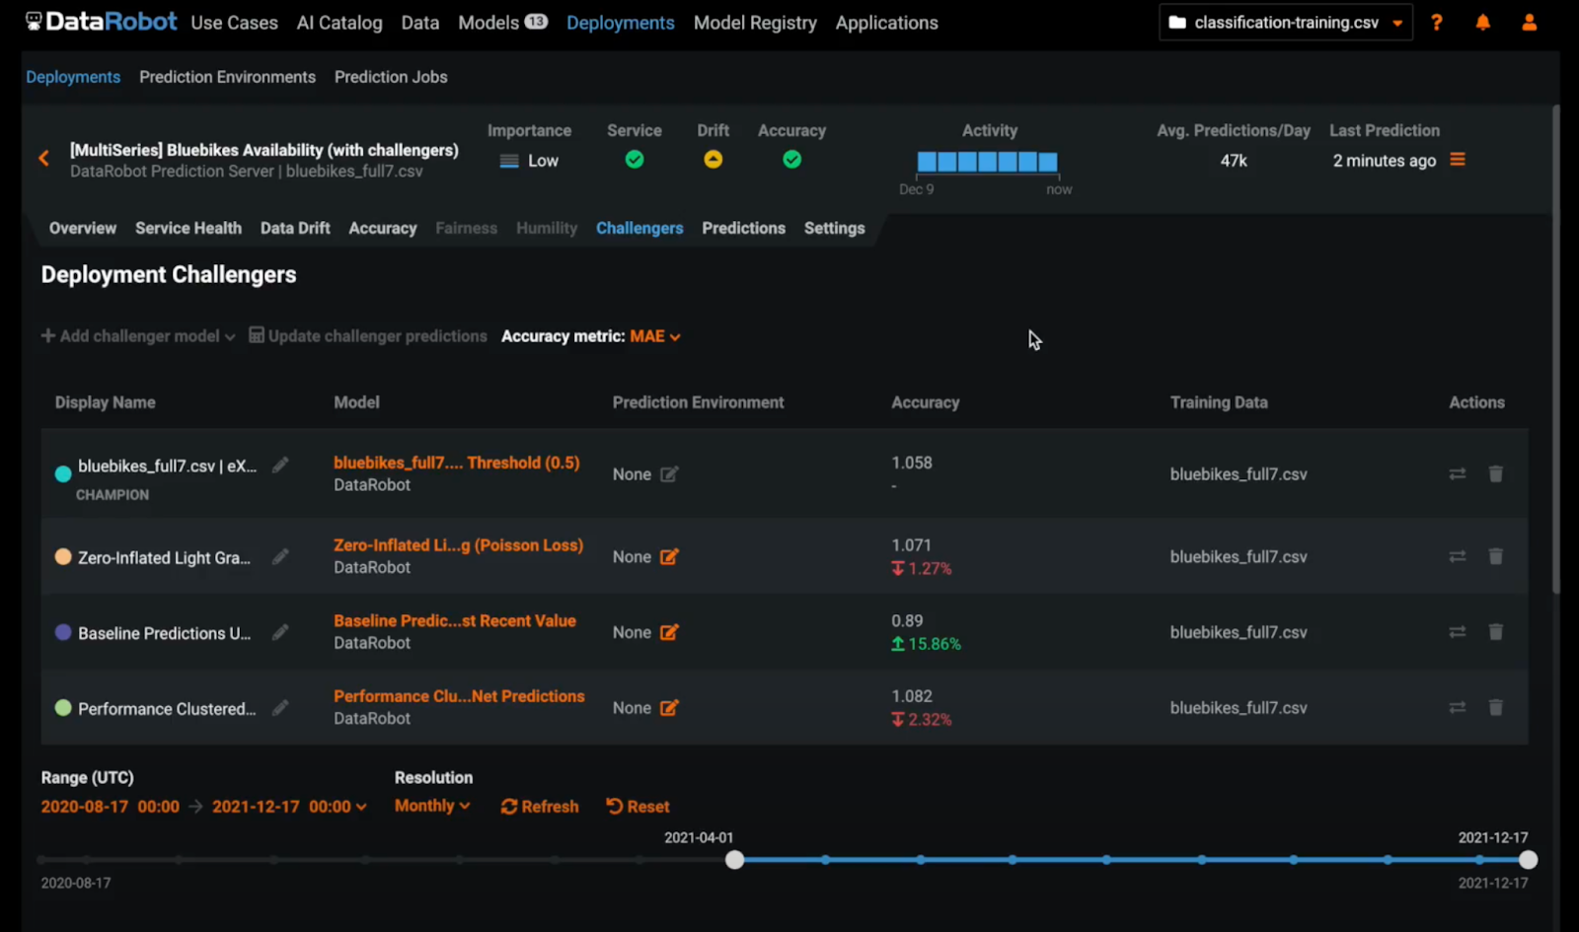Open the user profile icon
The image size is (1579, 932).
tap(1529, 23)
